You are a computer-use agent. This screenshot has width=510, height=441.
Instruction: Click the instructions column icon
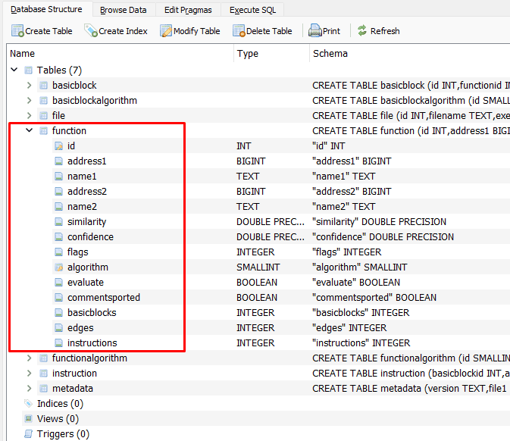coord(58,343)
